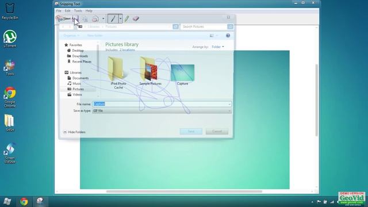368x207 pixels.
Task: Click Hide Folders toggle
Action: [x=74, y=132]
